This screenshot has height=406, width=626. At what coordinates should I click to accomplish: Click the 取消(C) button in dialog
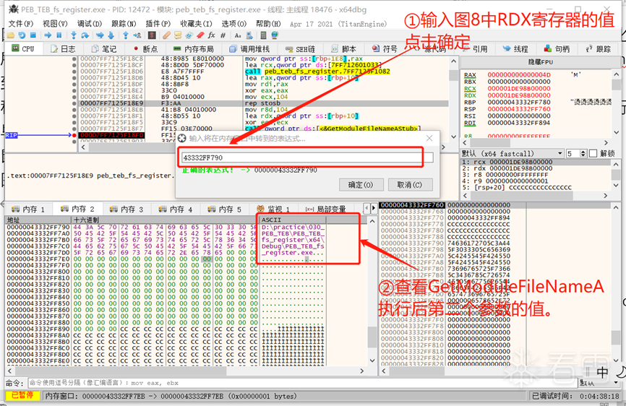click(410, 185)
